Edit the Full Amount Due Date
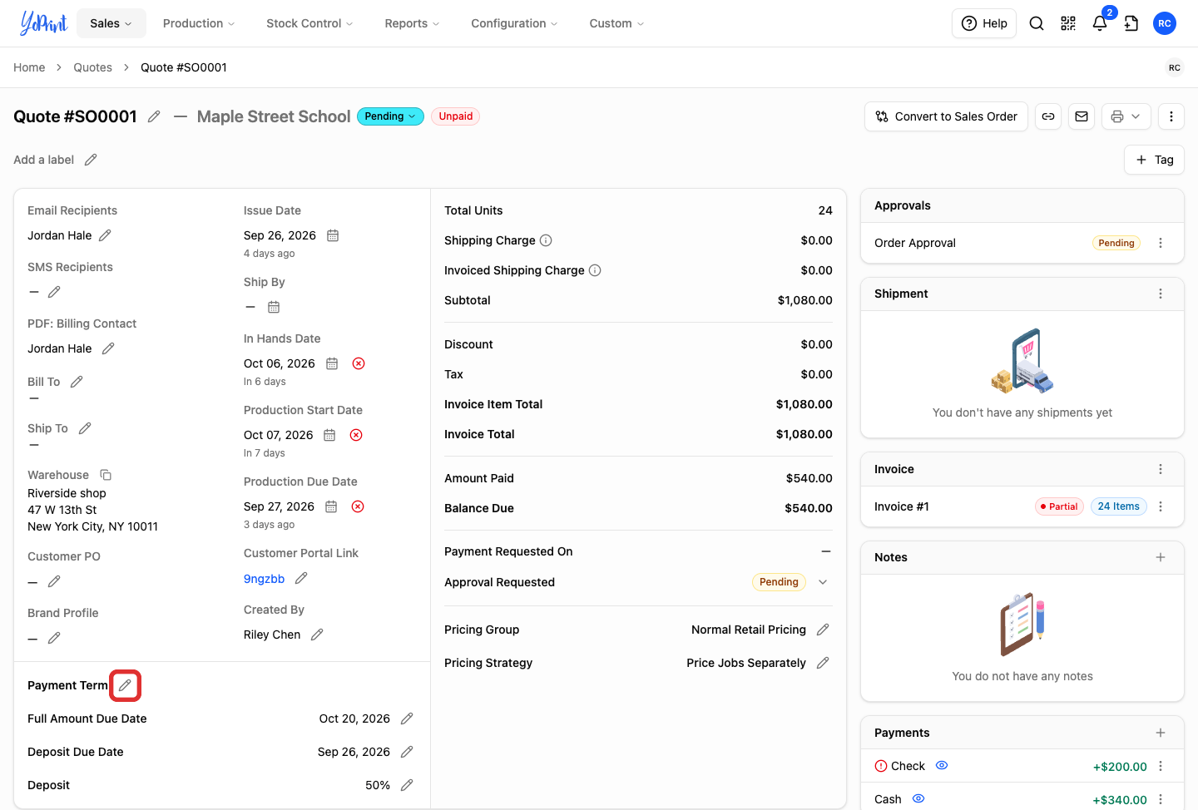Image resolution: width=1198 pixels, height=810 pixels. 407,719
